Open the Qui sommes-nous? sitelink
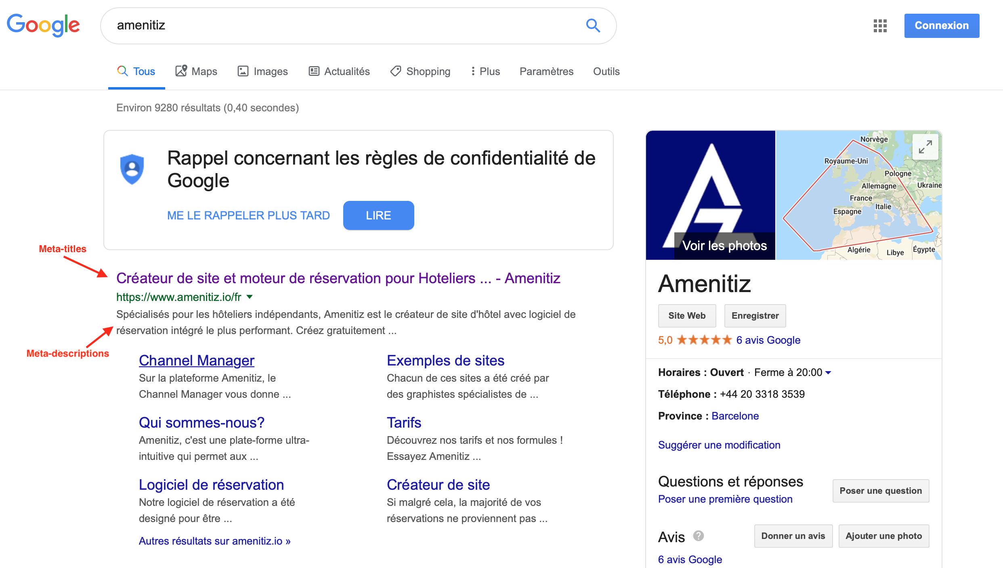Viewport: 1003px width, 568px height. (201, 423)
